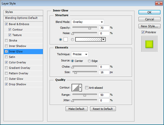Close the Layer Style dialog

(158, 4)
